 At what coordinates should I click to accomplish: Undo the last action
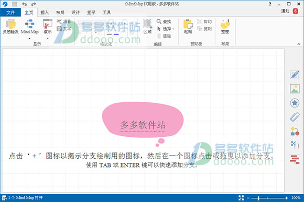pyautogui.click(x=24, y=4)
